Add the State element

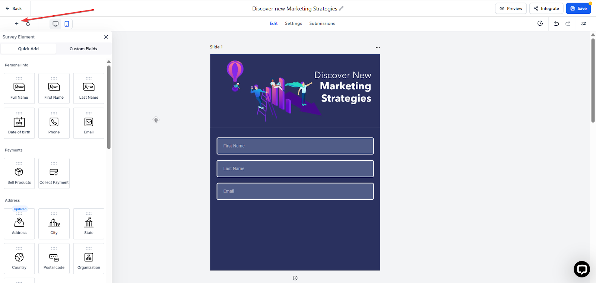click(89, 224)
